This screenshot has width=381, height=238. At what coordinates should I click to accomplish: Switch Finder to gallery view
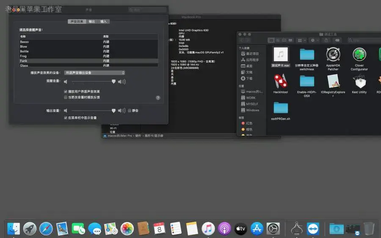click(290, 40)
